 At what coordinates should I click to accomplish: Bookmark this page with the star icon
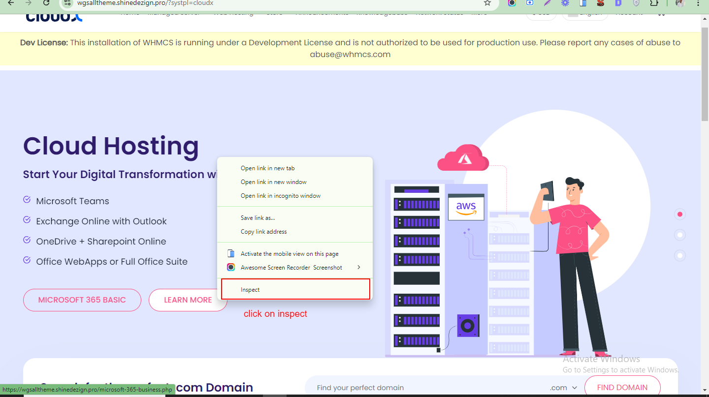tap(487, 3)
